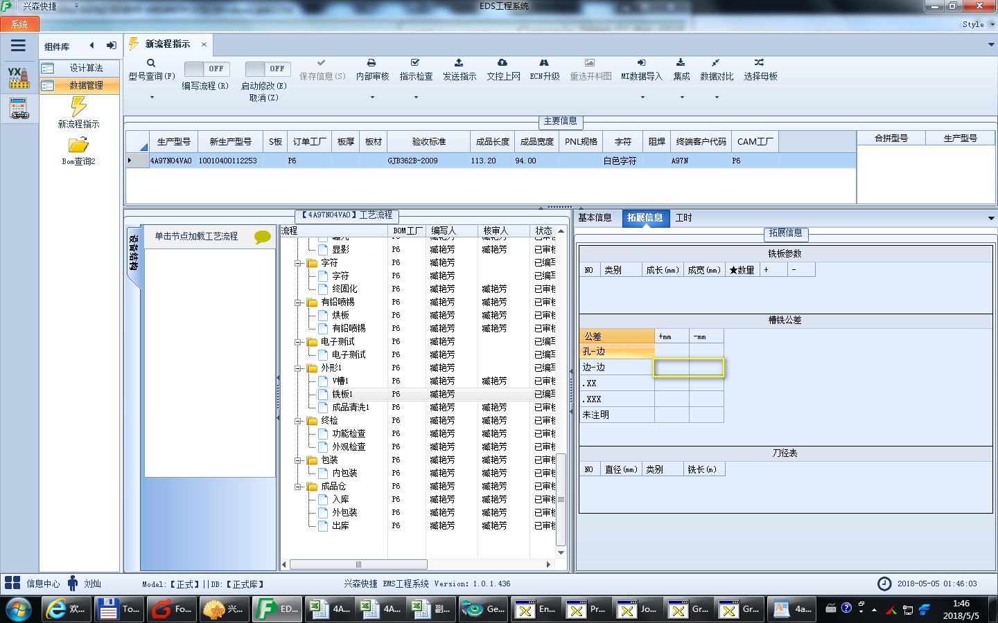Click the Windows Start button
998x623 pixels.
click(19, 610)
